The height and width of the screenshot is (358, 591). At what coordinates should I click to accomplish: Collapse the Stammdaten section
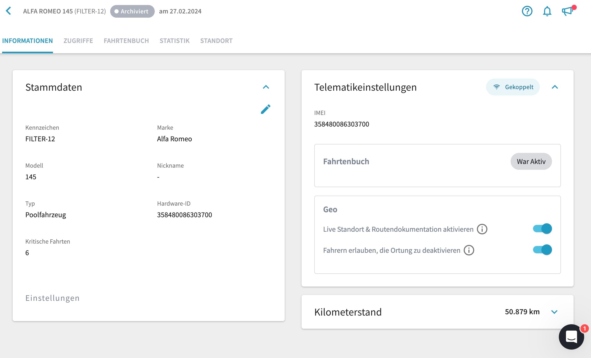coord(266,87)
